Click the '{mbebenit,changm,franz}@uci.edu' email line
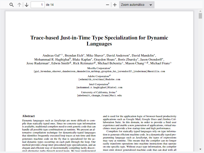Image resolution: width=204 pixels, height=153 pixels. 99,95
